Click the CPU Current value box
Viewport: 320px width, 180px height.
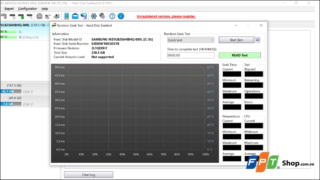point(254,126)
